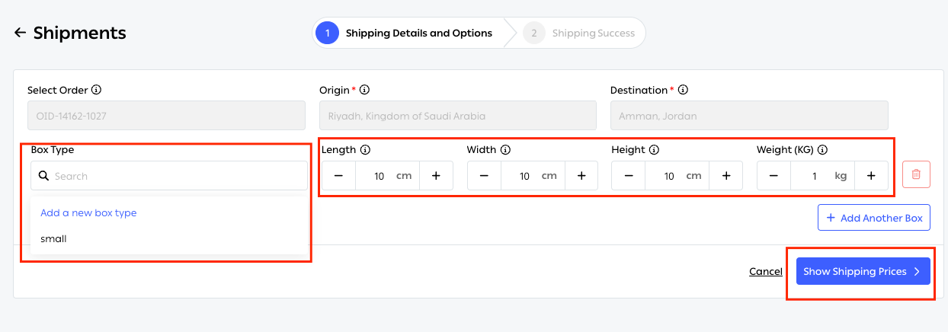
Task: Decrease Height with the minus button
Action: pyautogui.click(x=629, y=176)
